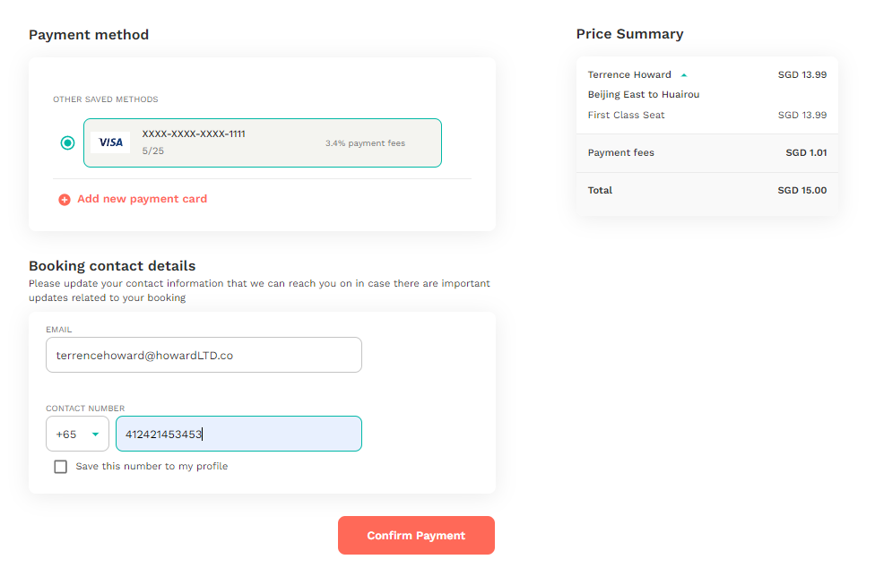Collapse Terrence Howard price details arrow
This screenshot has width=875, height=568.
(683, 75)
